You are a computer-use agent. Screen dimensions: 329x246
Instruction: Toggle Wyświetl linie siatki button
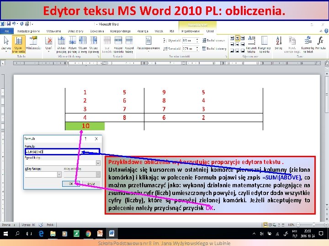18,44
